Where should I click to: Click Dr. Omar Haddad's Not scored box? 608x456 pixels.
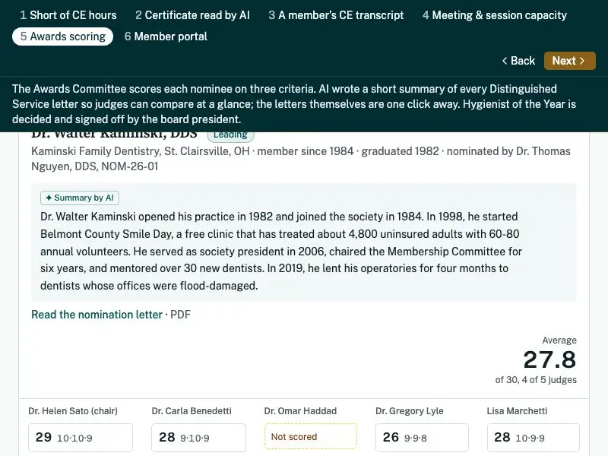click(x=311, y=436)
